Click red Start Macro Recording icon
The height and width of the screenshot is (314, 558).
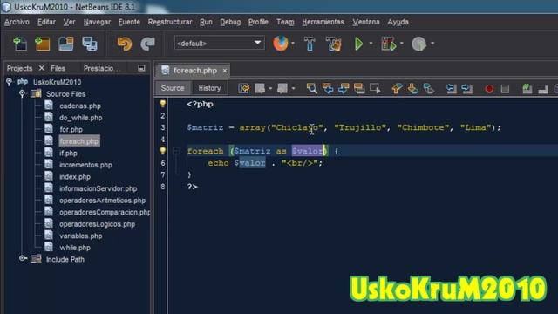point(489,89)
